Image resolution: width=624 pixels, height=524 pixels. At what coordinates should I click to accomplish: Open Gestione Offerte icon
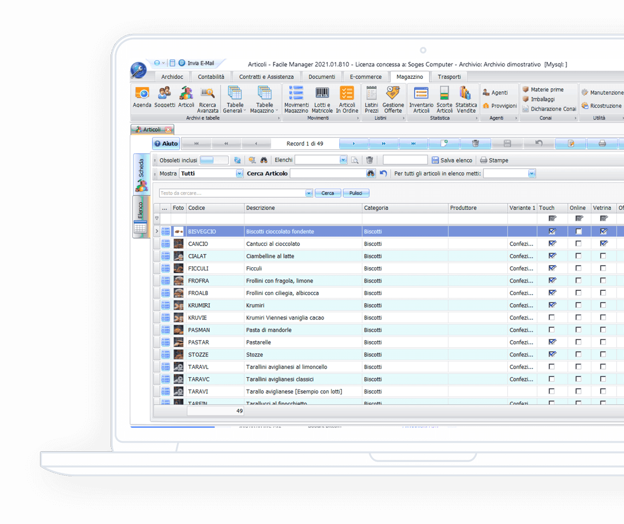pyautogui.click(x=392, y=94)
